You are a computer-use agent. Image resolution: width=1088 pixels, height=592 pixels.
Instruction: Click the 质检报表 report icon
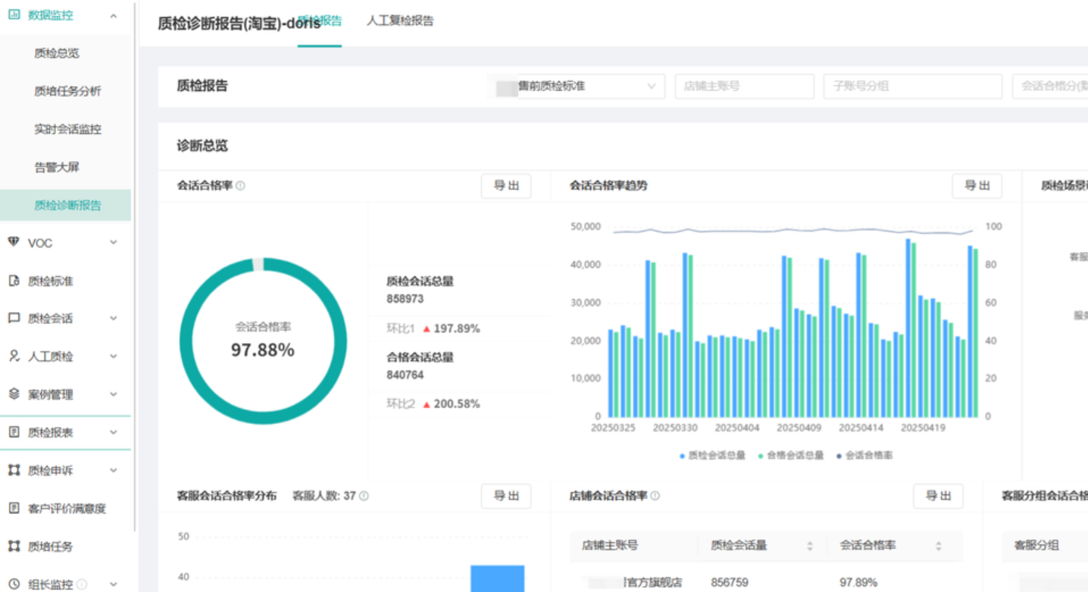click(14, 432)
